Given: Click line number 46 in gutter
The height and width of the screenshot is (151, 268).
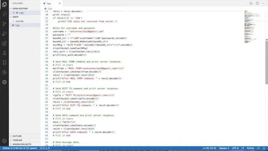Looking at the screenshot, I should pyautogui.click(x=46, y=68).
